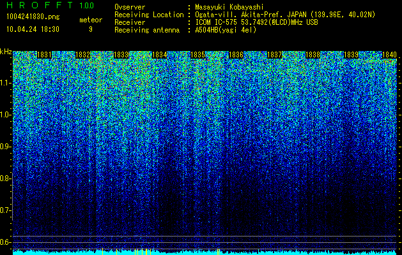
Task: Click the 'meteor' counter label
Action: [x=91, y=20]
